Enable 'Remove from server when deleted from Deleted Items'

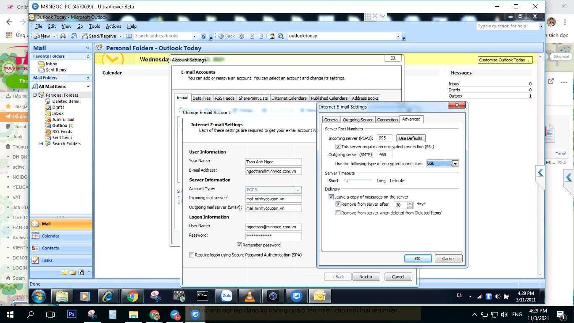(x=338, y=213)
